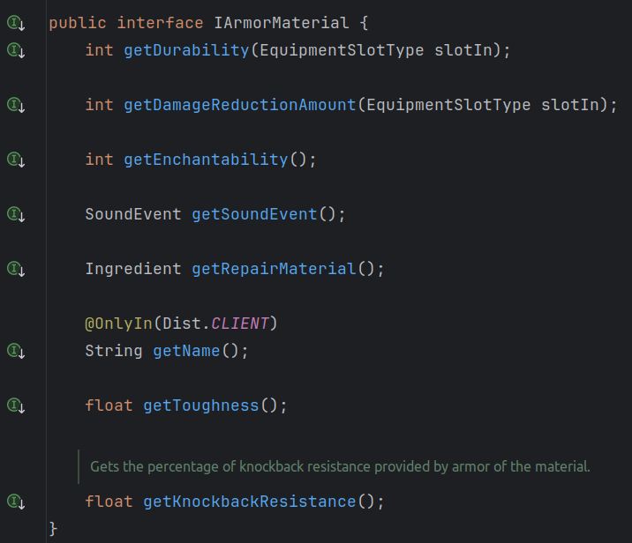Viewport: 632px width, 543px height.
Task: Open implementations icon next to getDamageReductionAmount
Action: click(16, 106)
